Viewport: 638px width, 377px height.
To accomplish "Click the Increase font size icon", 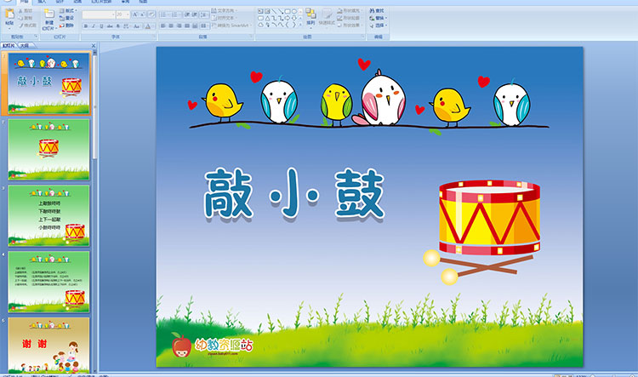I will tap(135, 14).
